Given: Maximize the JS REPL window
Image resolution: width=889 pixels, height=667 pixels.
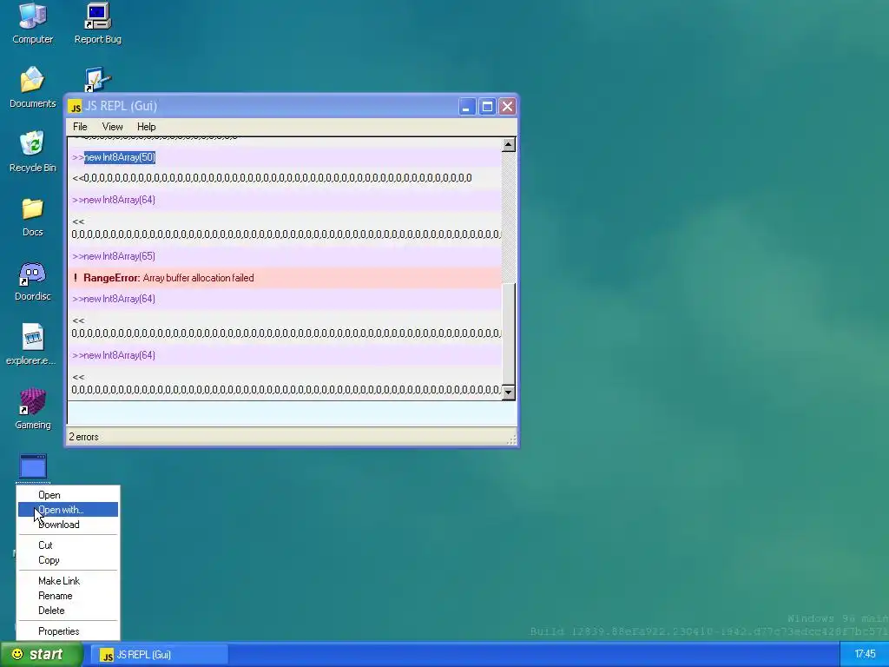Looking at the screenshot, I should tap(487, 107).
